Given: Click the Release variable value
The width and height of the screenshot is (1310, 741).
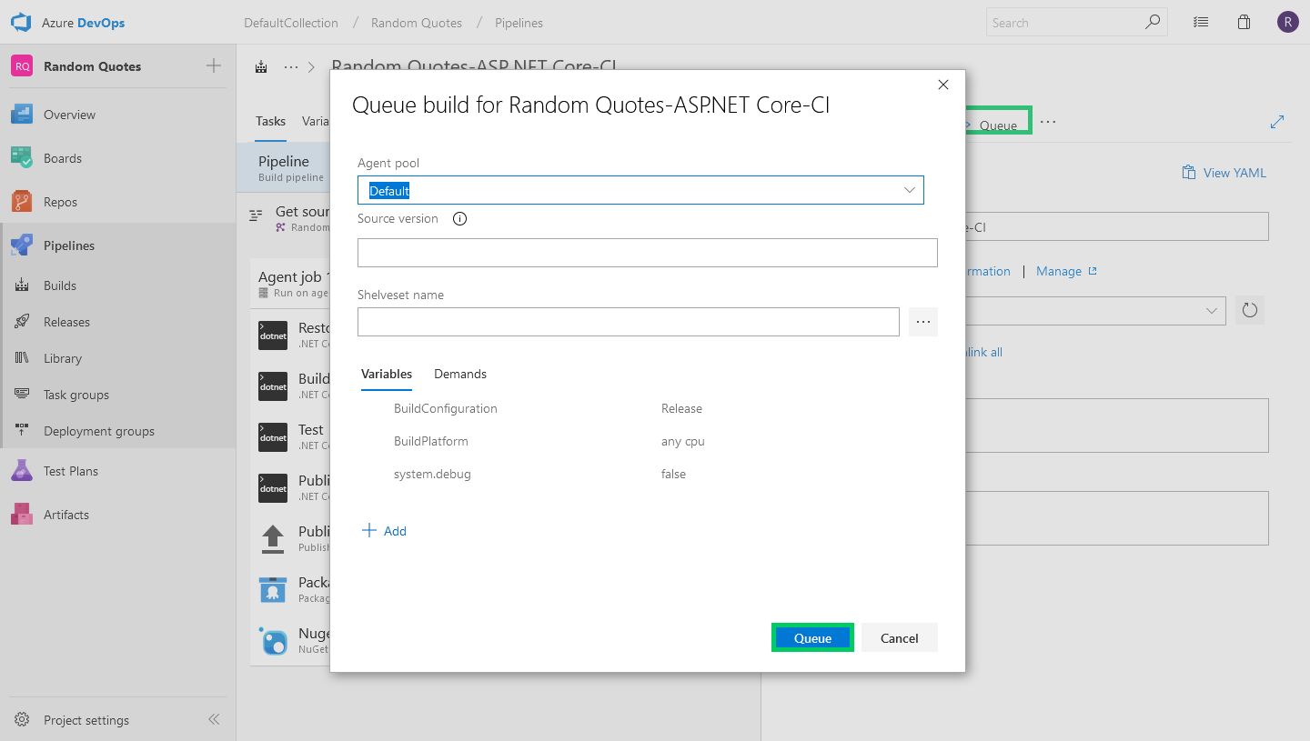Looking at the screenshot, I should (x=681, y=408).
